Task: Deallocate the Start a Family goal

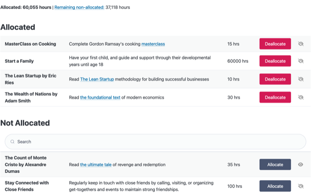Action: click(275, 61)
